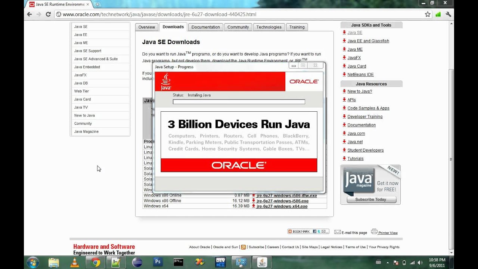Viewport: 478px width, 269px height.
Task: Download jre-6u27-windows-i586-iftw.exe
Action: (286, 195)
